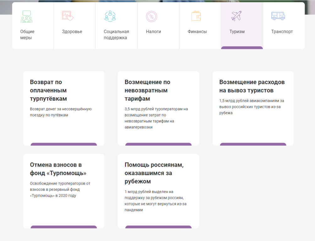Screen dimensions: 315x241
Task: Click the airplane Туризм icon
Action: click(236, 16)
